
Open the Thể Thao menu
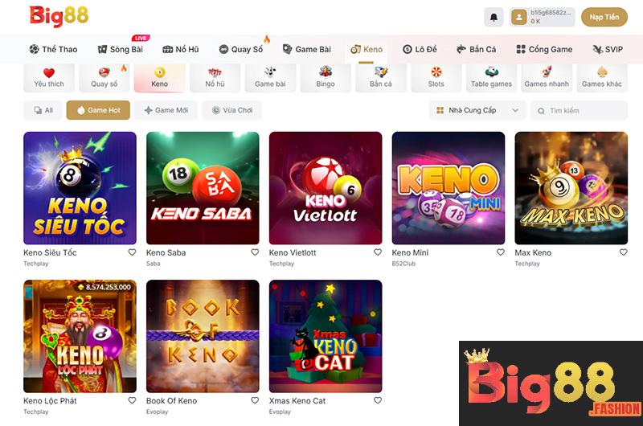tap(53, 49)
